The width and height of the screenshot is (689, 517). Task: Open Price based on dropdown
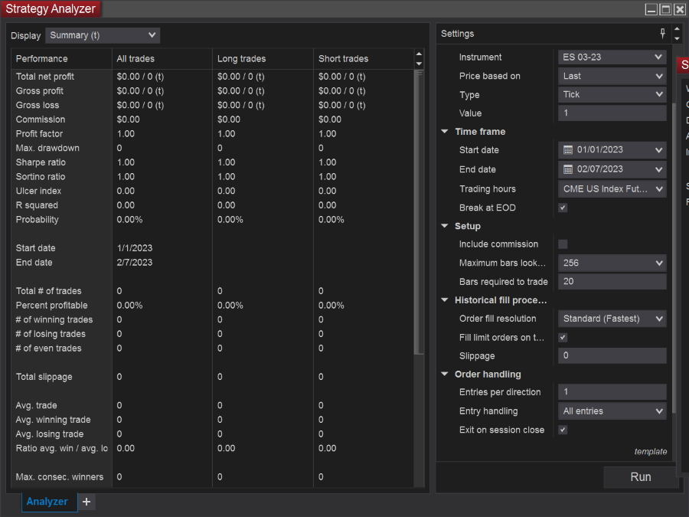pos(612,76)
